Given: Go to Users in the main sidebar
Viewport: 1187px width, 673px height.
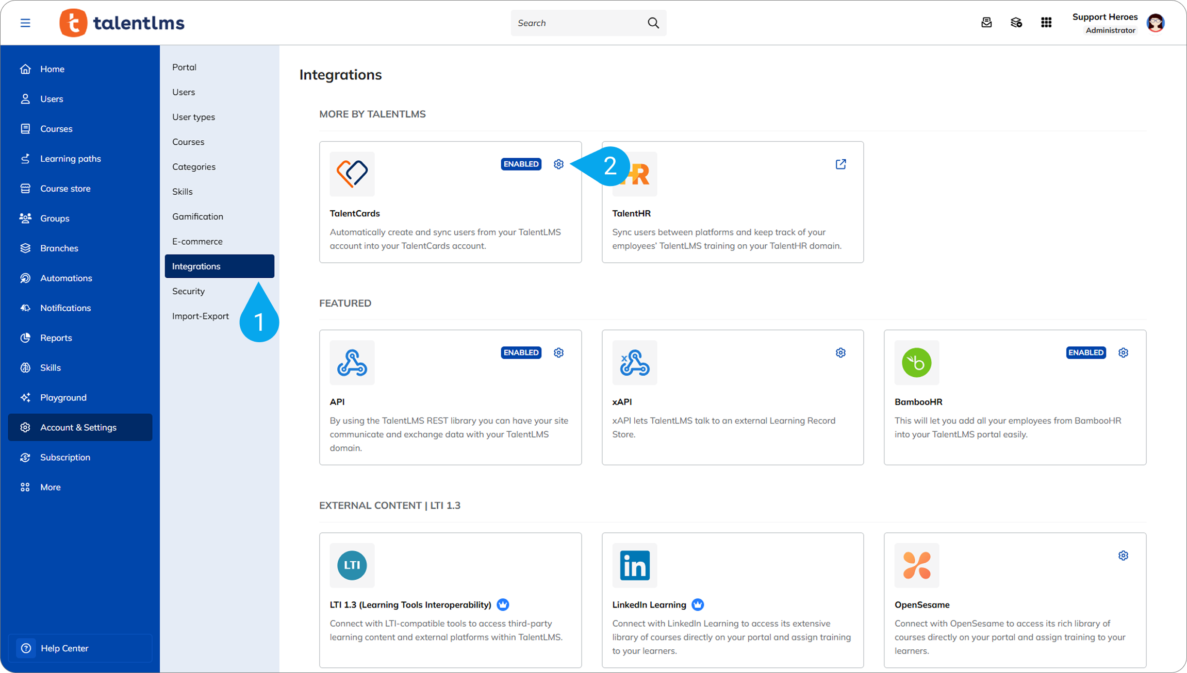Looking at the screenshot, I should pos(80,99).
